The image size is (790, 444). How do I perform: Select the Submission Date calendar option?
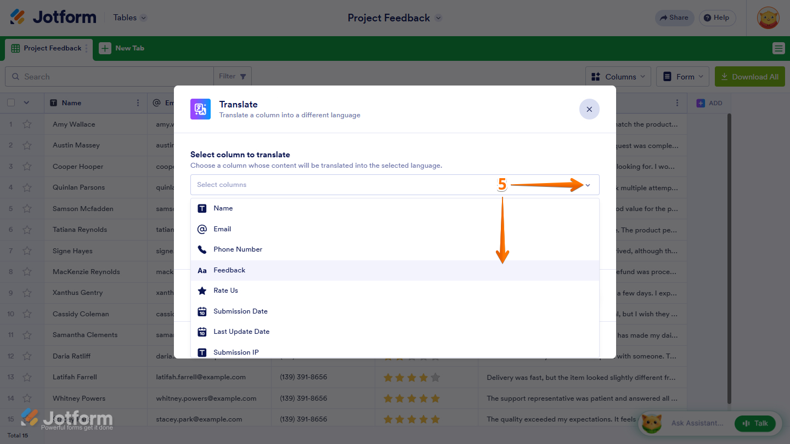[x=394, y=311]
